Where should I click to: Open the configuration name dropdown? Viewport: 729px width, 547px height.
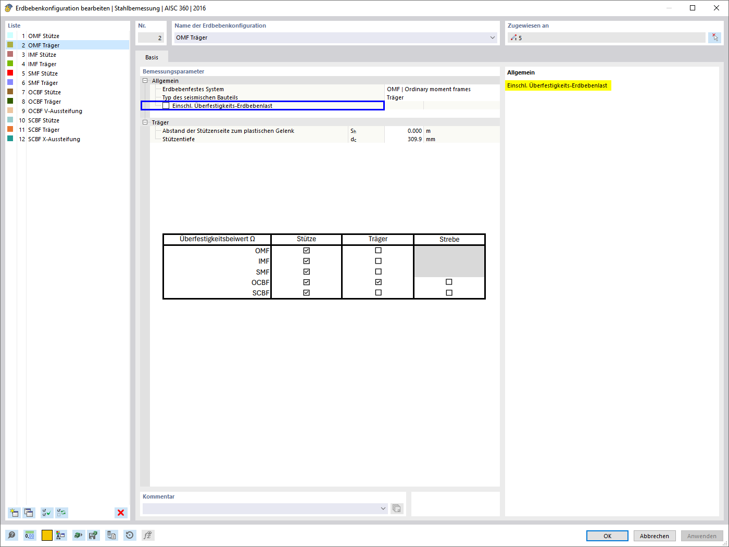493,38
